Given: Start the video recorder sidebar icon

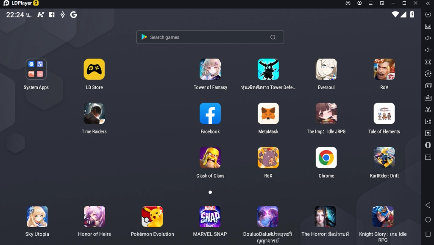Looking at the screenshot, I should (x=428, y=121).
